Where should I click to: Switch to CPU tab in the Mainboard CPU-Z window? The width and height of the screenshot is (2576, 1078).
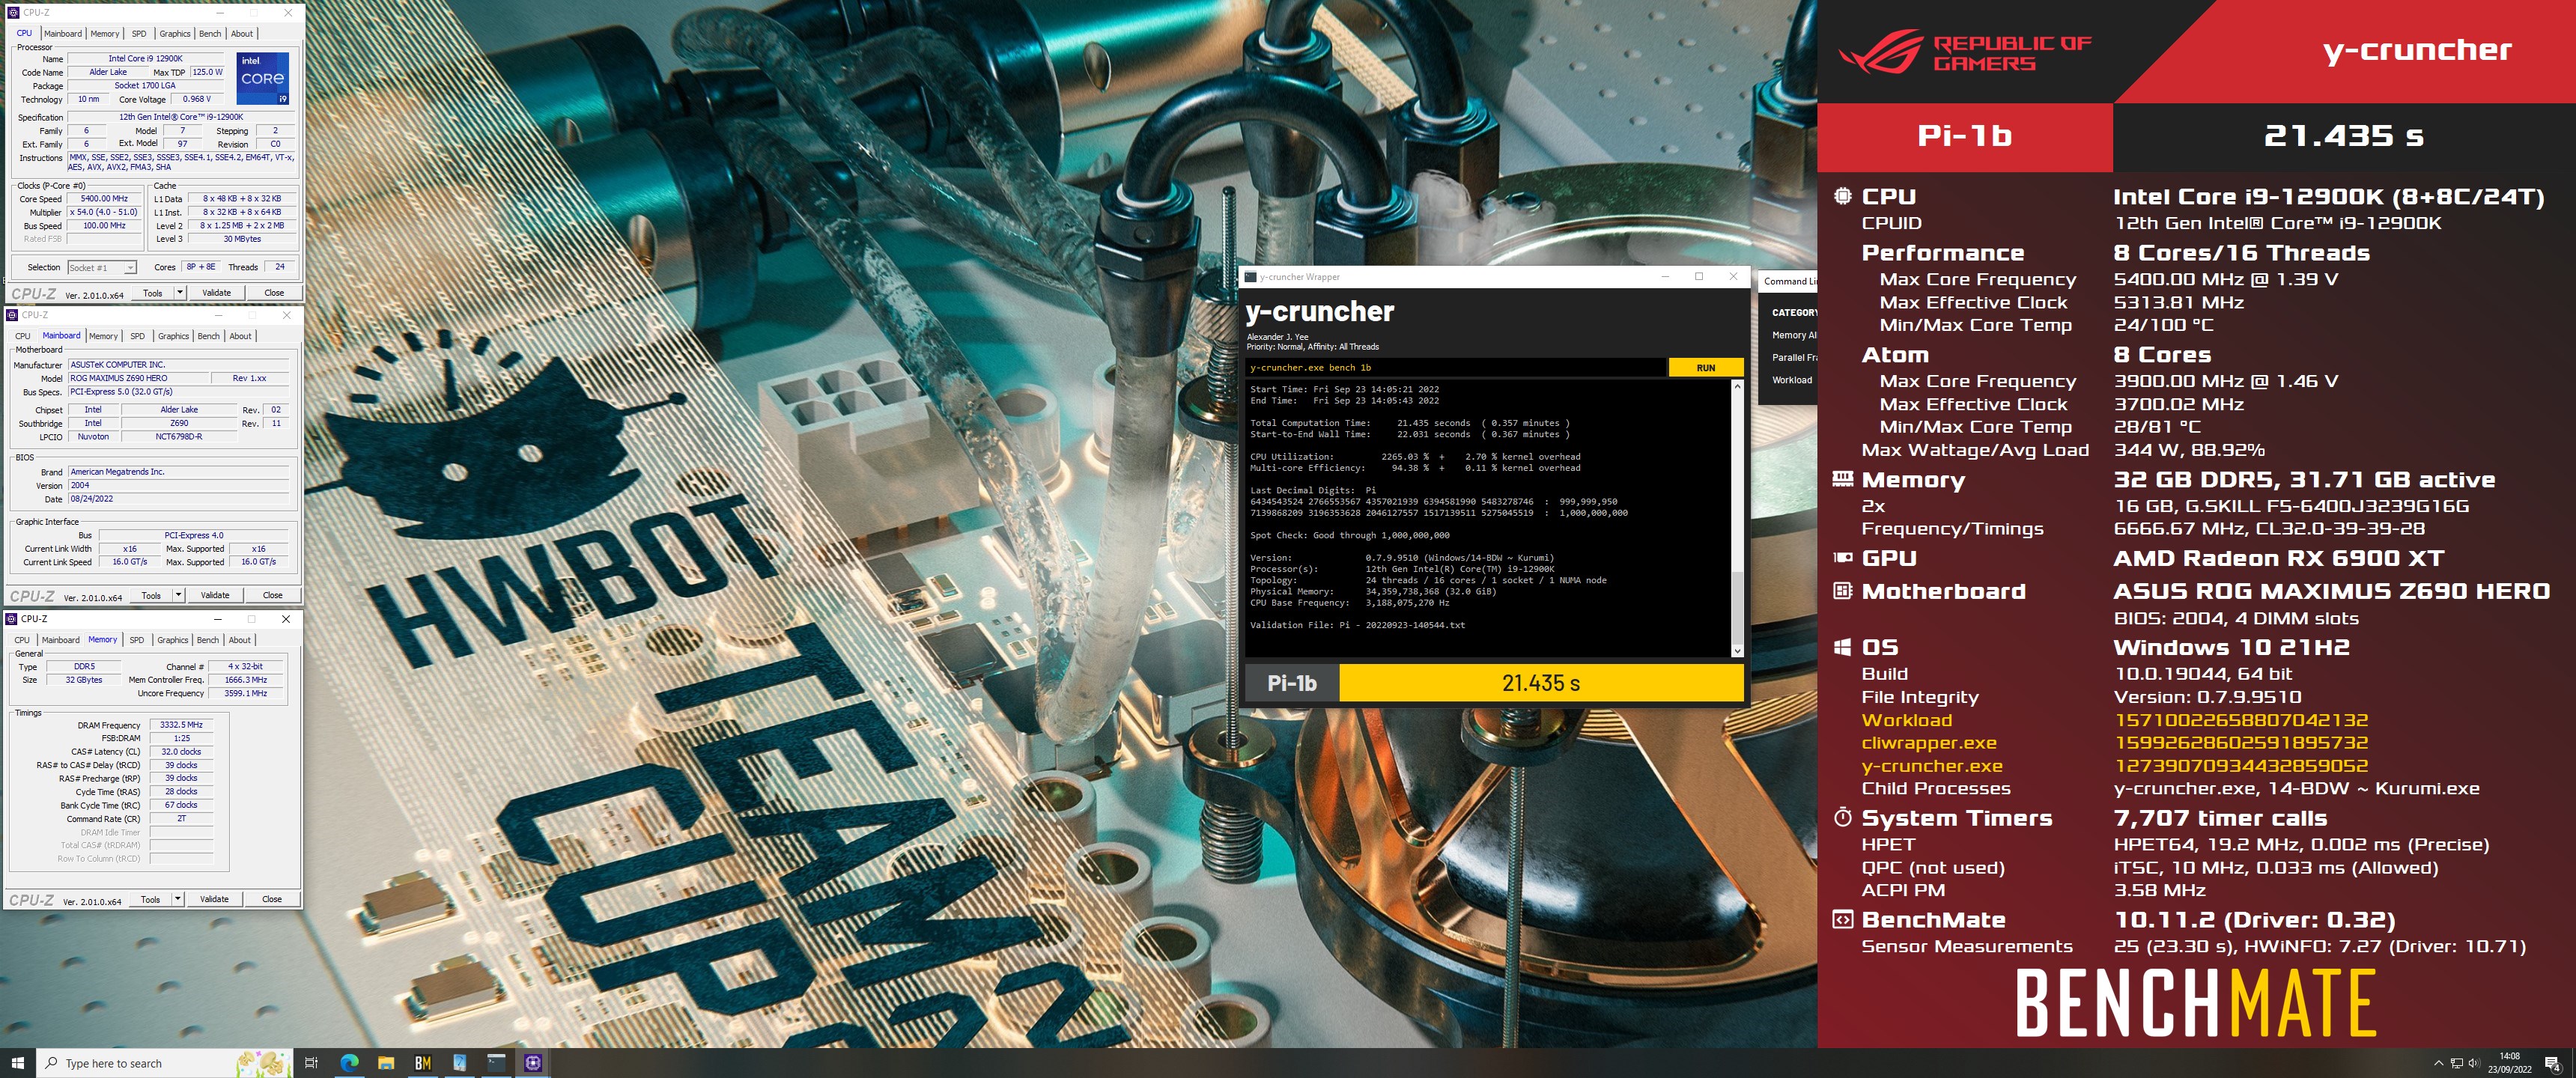23,336
